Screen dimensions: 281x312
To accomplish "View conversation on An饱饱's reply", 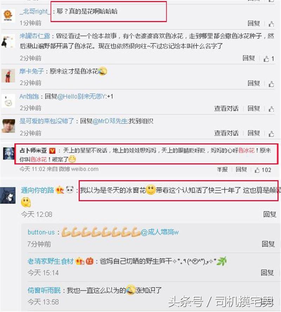I will click(x=226, y=108).
